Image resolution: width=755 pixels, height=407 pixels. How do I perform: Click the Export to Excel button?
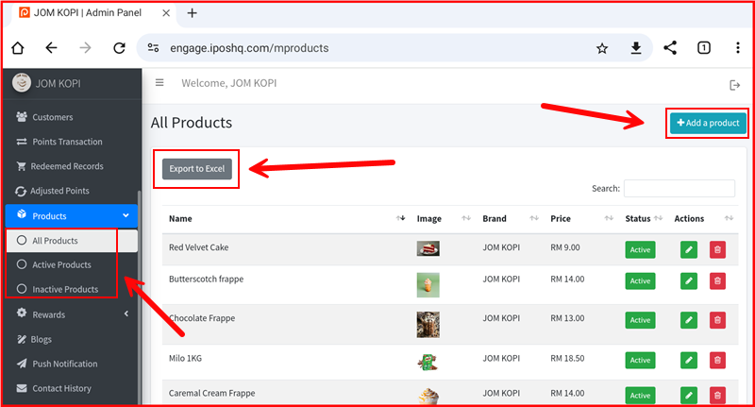(196, 169)
